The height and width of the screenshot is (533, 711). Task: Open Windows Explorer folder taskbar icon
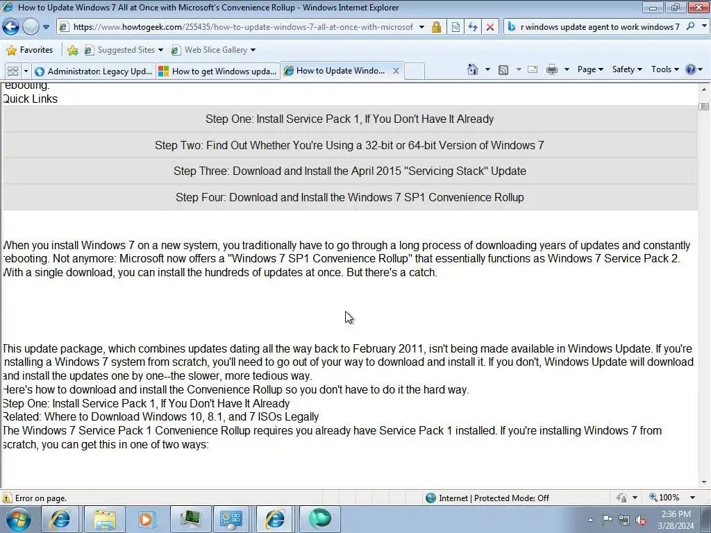[x=105, y=519]
